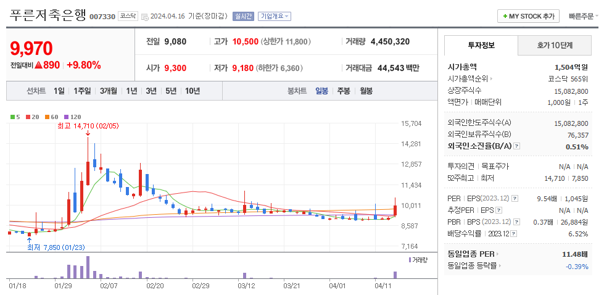Select the 5년 line chart period
604x295 pixels.
(x=171, y=91)
